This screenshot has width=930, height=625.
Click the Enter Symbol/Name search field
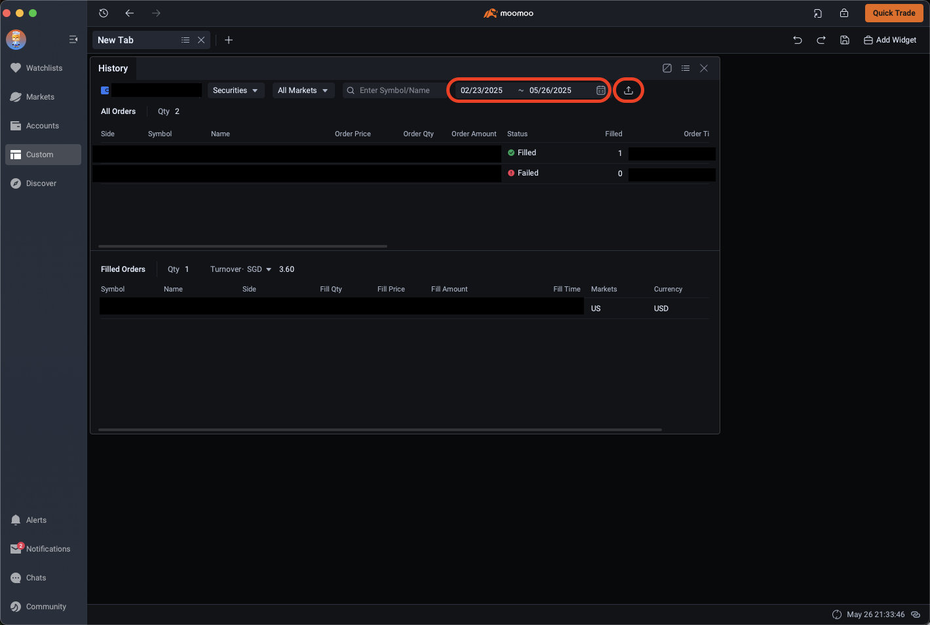pos(395,90)
